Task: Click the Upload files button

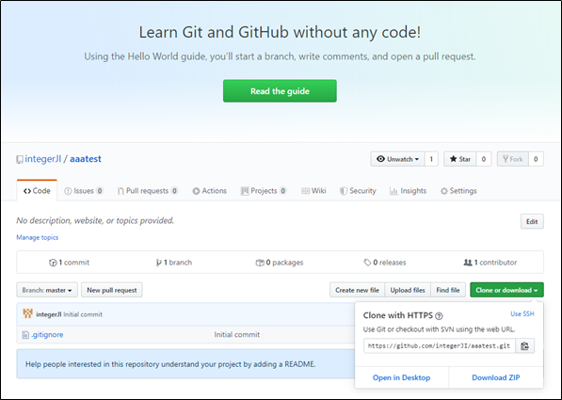Action: tap(408, 290)
